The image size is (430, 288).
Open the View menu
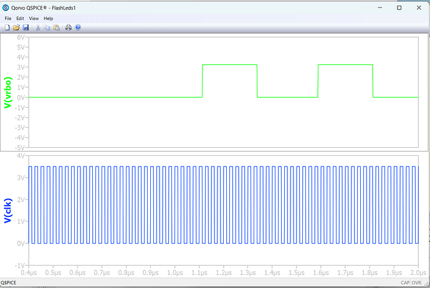coord(34,18)
